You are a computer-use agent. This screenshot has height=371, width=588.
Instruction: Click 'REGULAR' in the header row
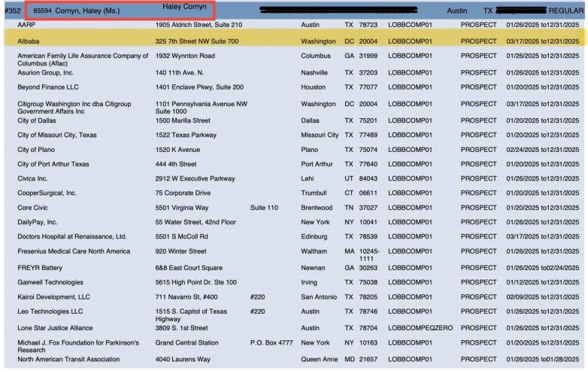(566, 11)
